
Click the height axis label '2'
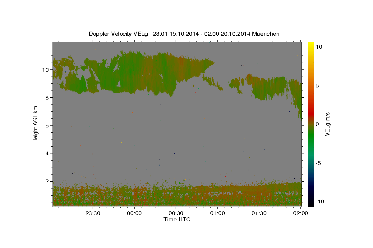click(x=47, y=181)
